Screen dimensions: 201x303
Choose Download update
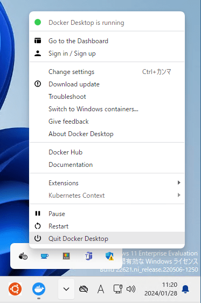(107, 84)
